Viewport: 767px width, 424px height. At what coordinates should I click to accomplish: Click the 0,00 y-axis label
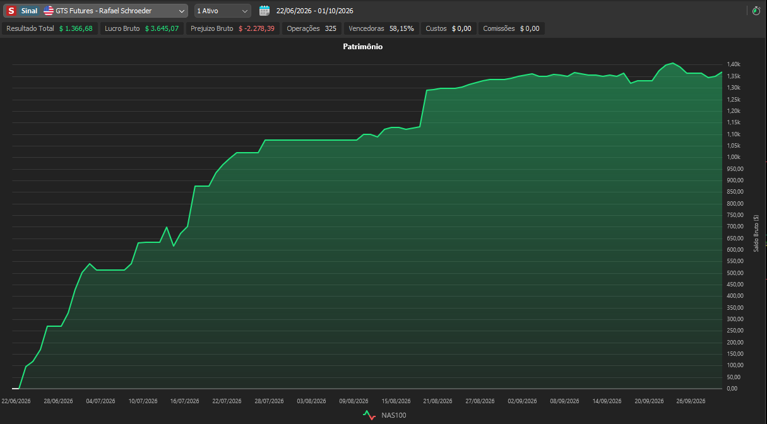(732, 389)
